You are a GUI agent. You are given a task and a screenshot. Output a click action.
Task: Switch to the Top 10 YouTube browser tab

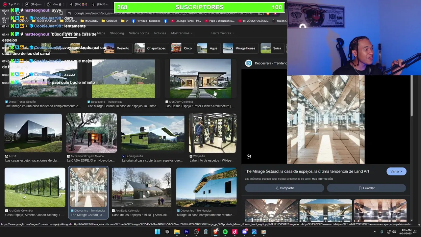pos(11,4)
